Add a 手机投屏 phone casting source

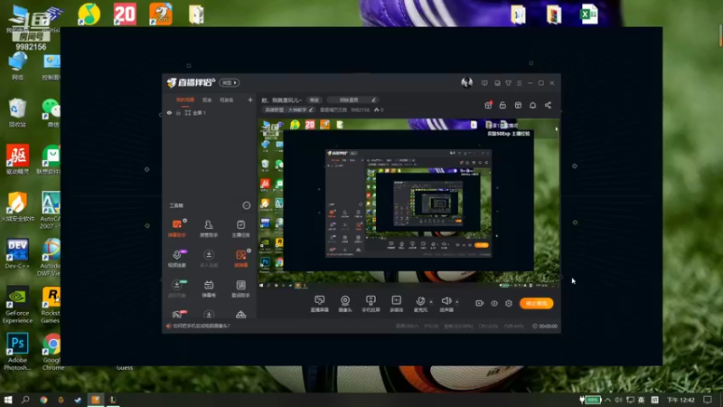coord(371,304)
